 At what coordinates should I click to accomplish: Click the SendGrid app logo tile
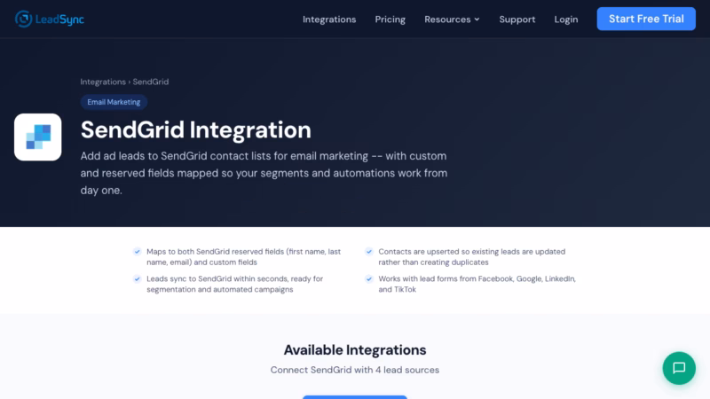pos(37,137)
